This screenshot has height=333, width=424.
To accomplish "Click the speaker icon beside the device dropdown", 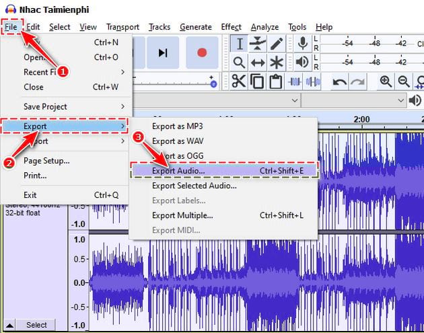I will coord(415,100).
